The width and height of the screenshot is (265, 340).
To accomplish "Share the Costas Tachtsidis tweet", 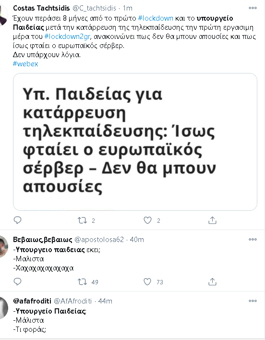I will coord(212,220).
